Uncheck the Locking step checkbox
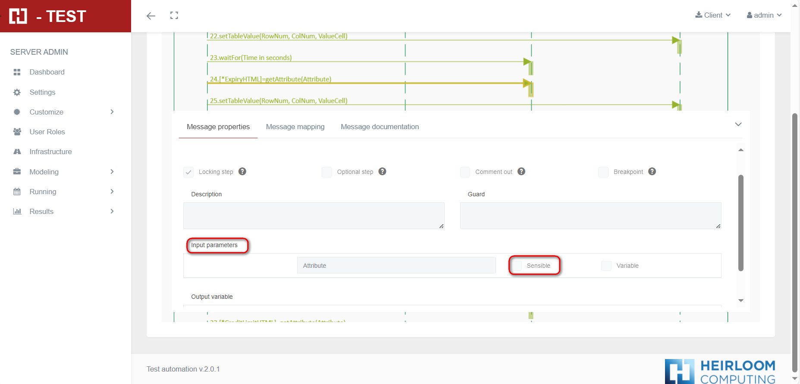This screenshot has height=384, width=800. click(188, 172)
